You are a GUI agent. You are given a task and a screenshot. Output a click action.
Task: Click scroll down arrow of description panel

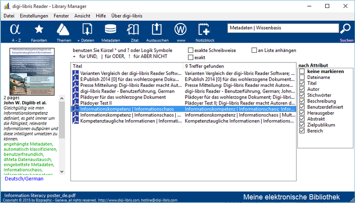click(62, 172)
